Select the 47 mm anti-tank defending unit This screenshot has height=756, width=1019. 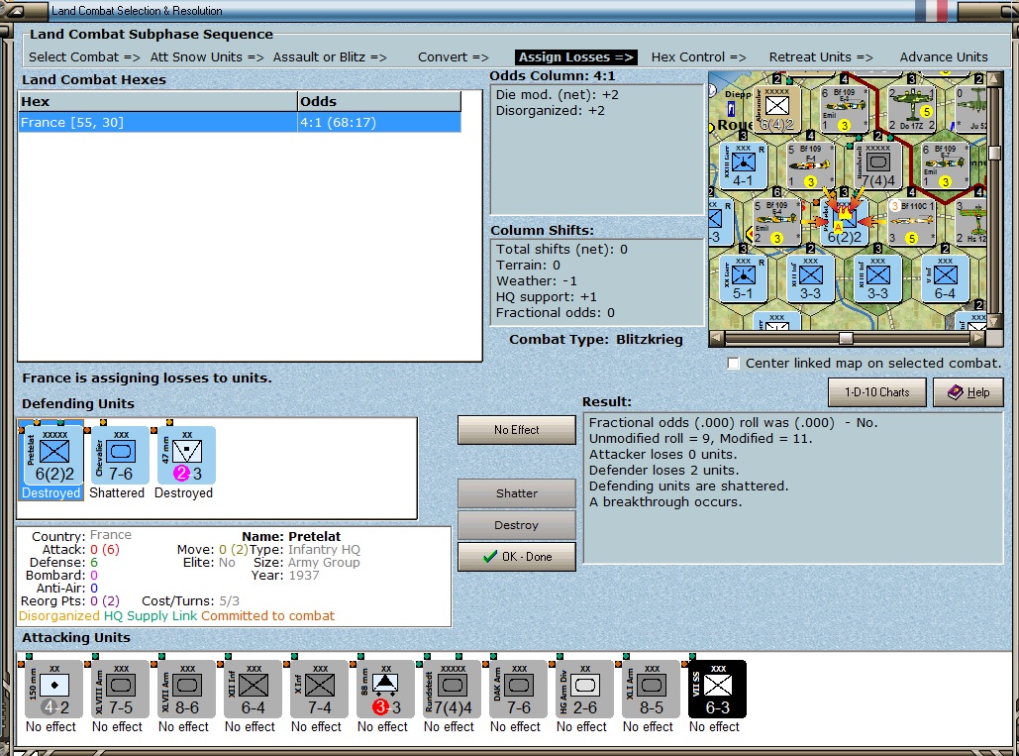pyautogui.click(x=186, y=455)
